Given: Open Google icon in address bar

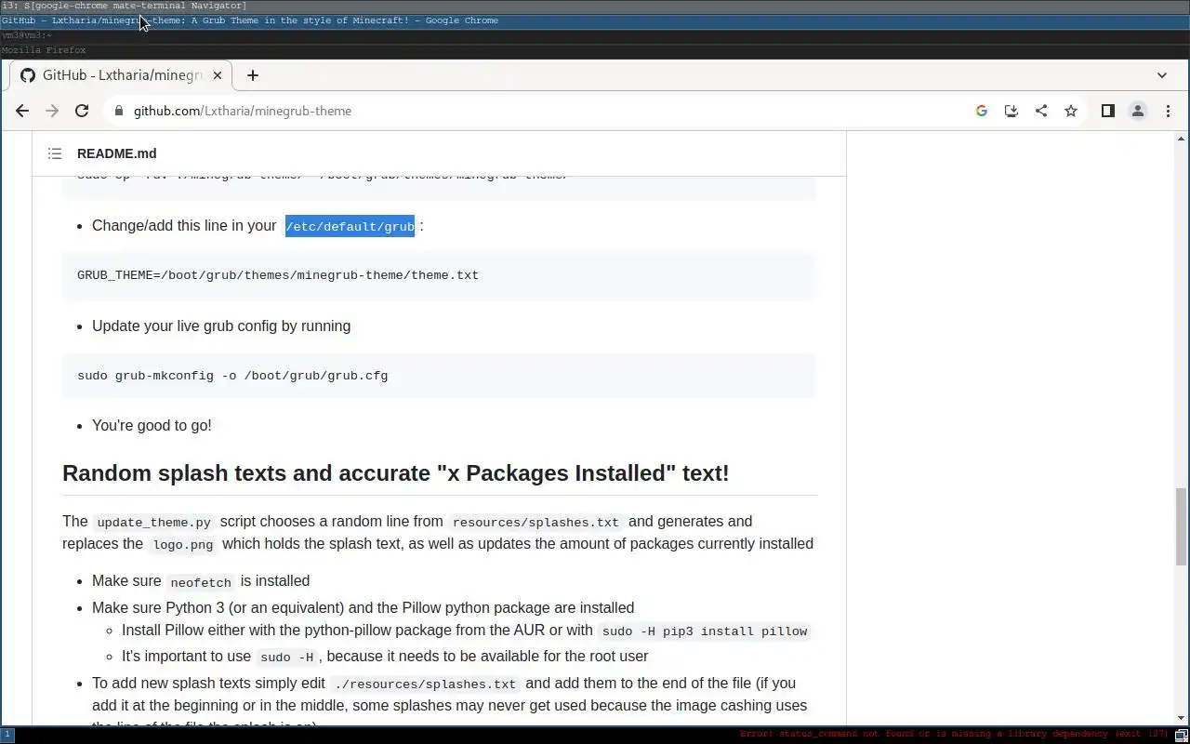Looking at the screenshot, I should point(982,111).
